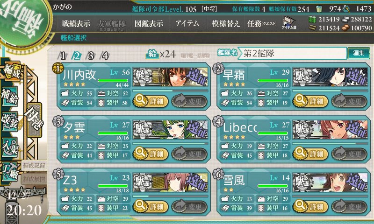Open the 補給 resupply sidebar icon

[9, 97]
